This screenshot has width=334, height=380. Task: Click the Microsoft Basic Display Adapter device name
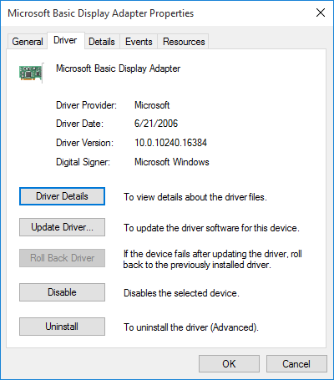[119, 68]
